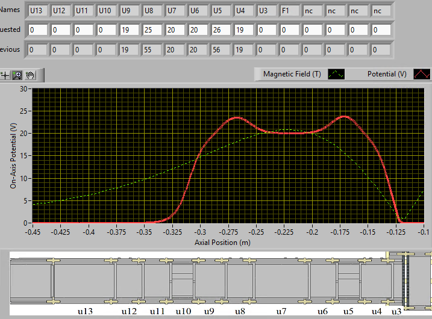The image size is (432, 319).
Task: Select the U6 name cell
Action: 198,10
